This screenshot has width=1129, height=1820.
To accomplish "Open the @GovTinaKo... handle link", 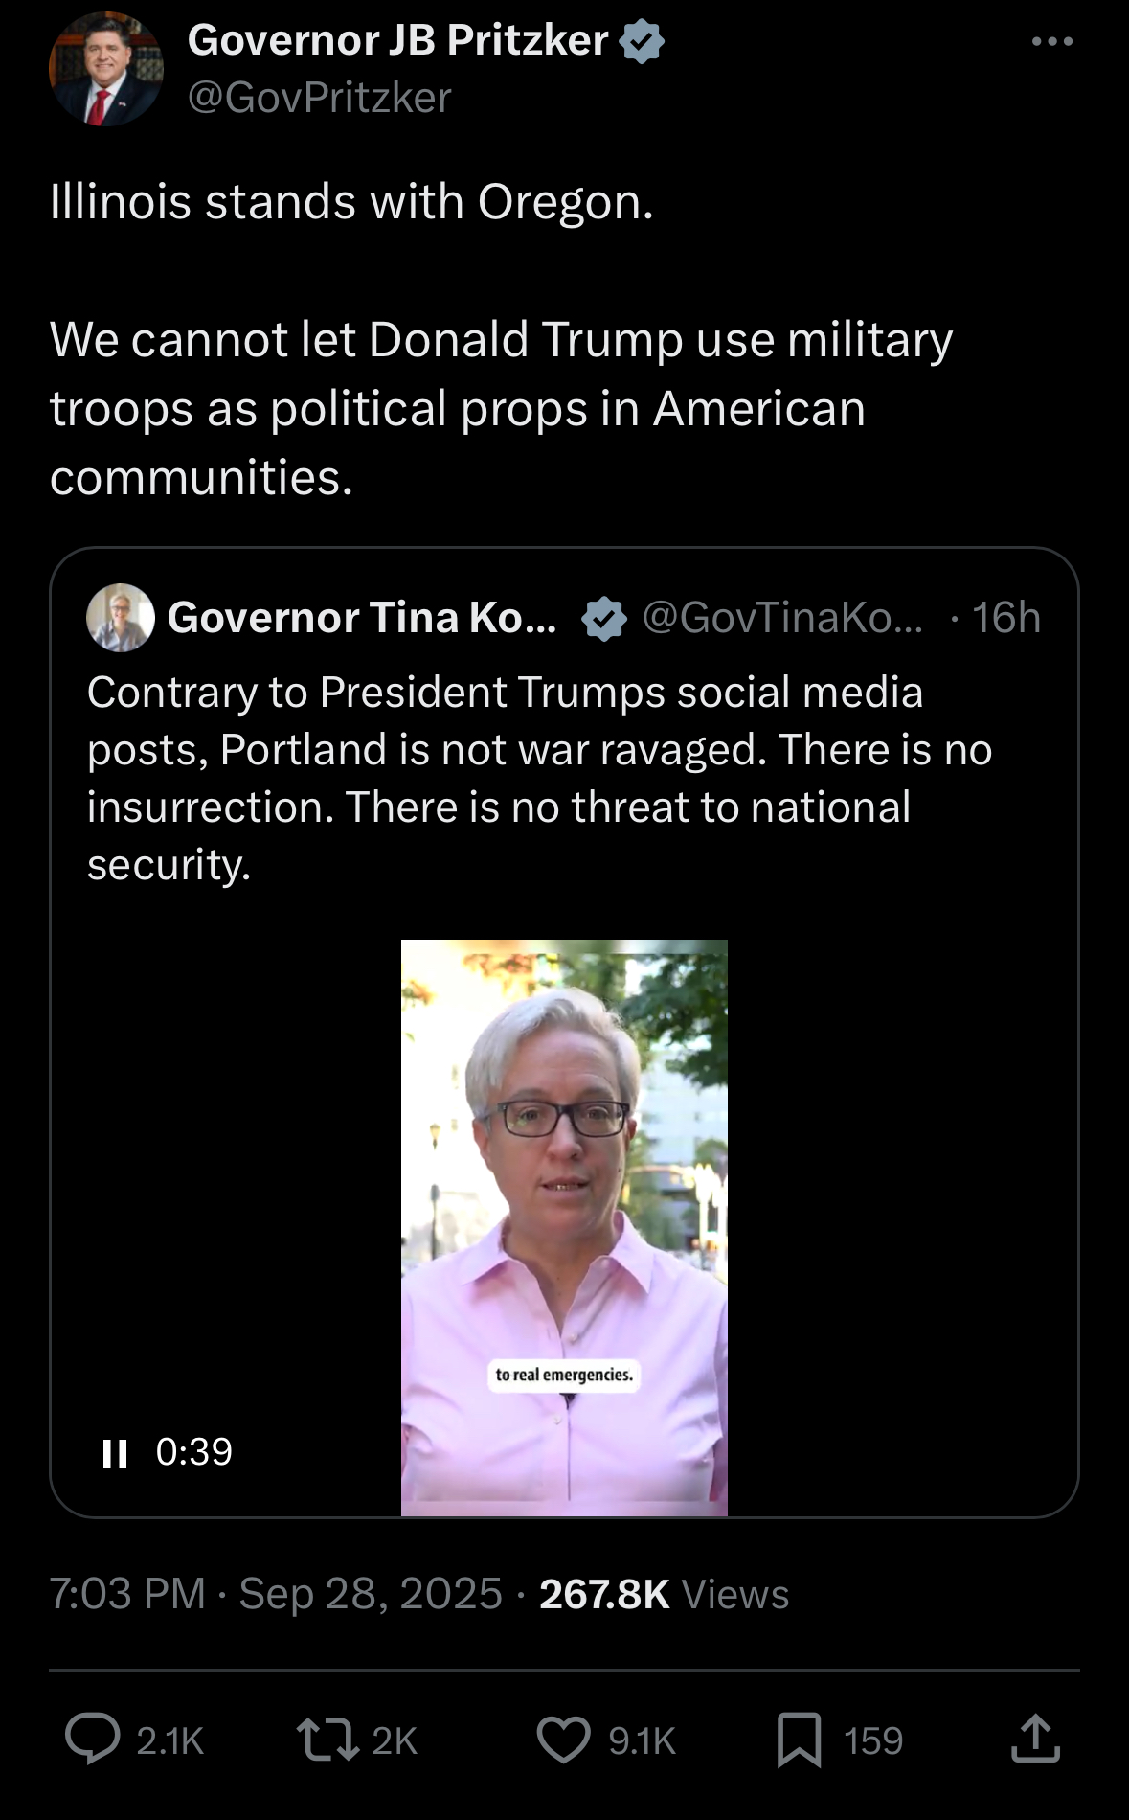I will point(782,618).
